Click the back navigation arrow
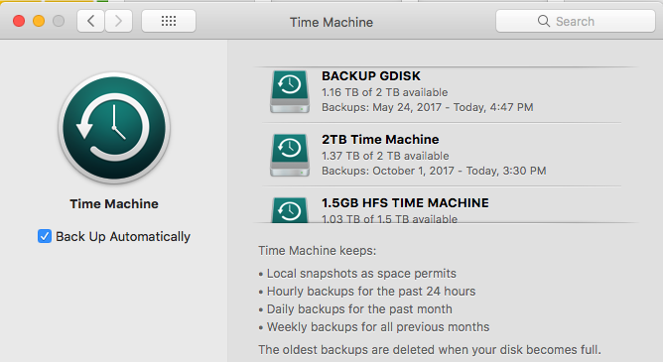Screen dimensions: 663x362 coord(90,21)
